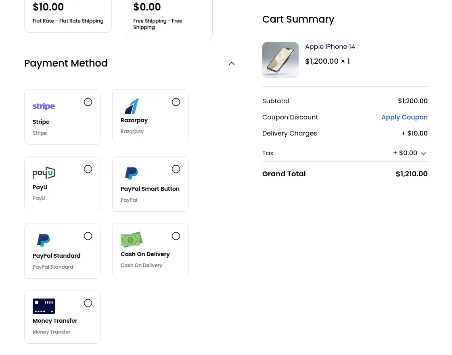Select the PayU payment radio button

coord(88,169)
